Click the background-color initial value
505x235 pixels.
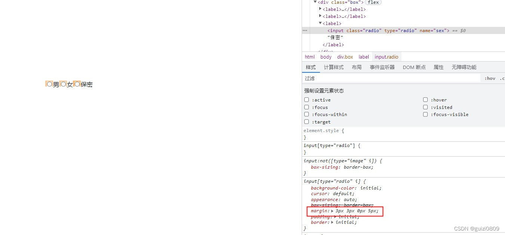pyautogui.click(x=371, y=188)
